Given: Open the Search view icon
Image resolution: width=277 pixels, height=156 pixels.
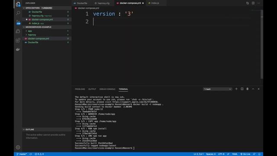Looking at the screenshot, I should click(18, 13).
